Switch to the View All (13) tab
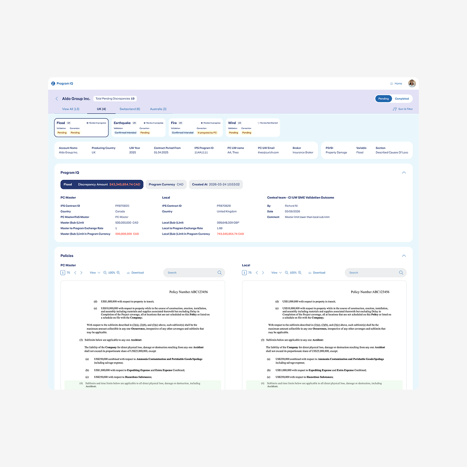 point(71,109)
